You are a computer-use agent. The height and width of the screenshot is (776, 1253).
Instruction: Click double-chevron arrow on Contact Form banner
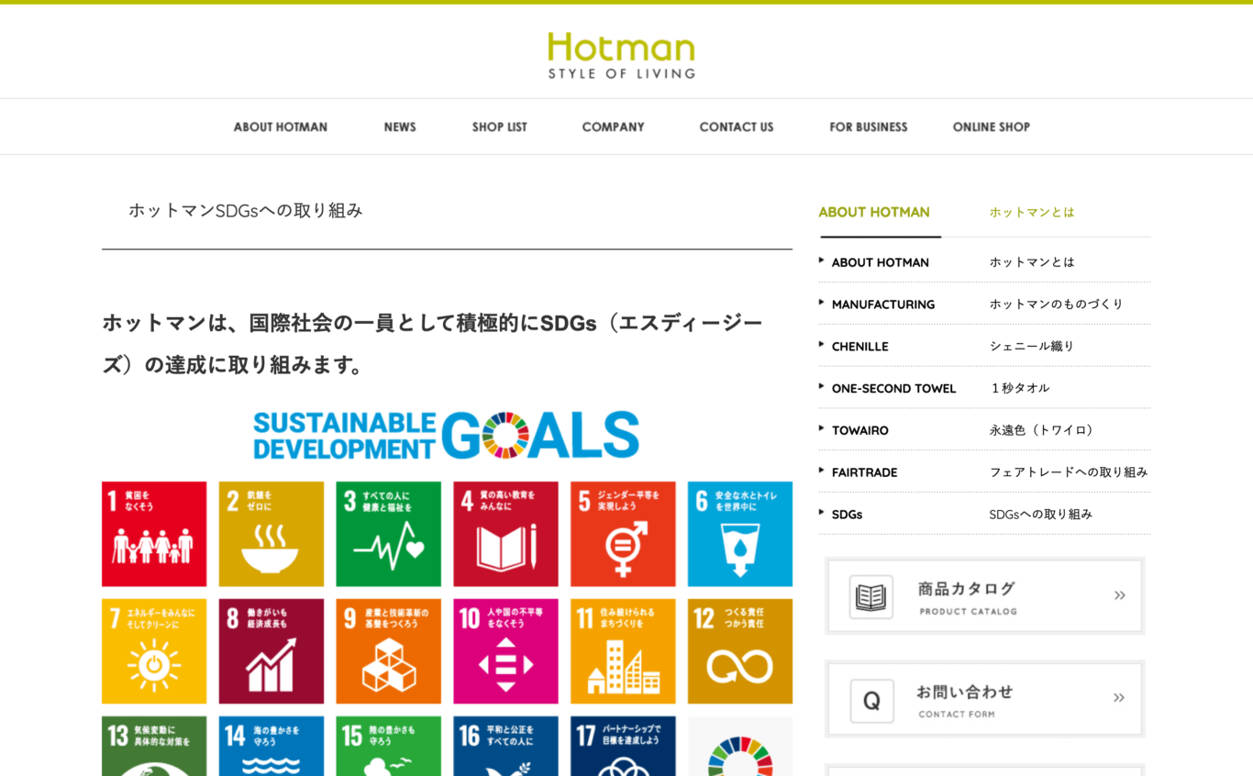coord(1119,698)
